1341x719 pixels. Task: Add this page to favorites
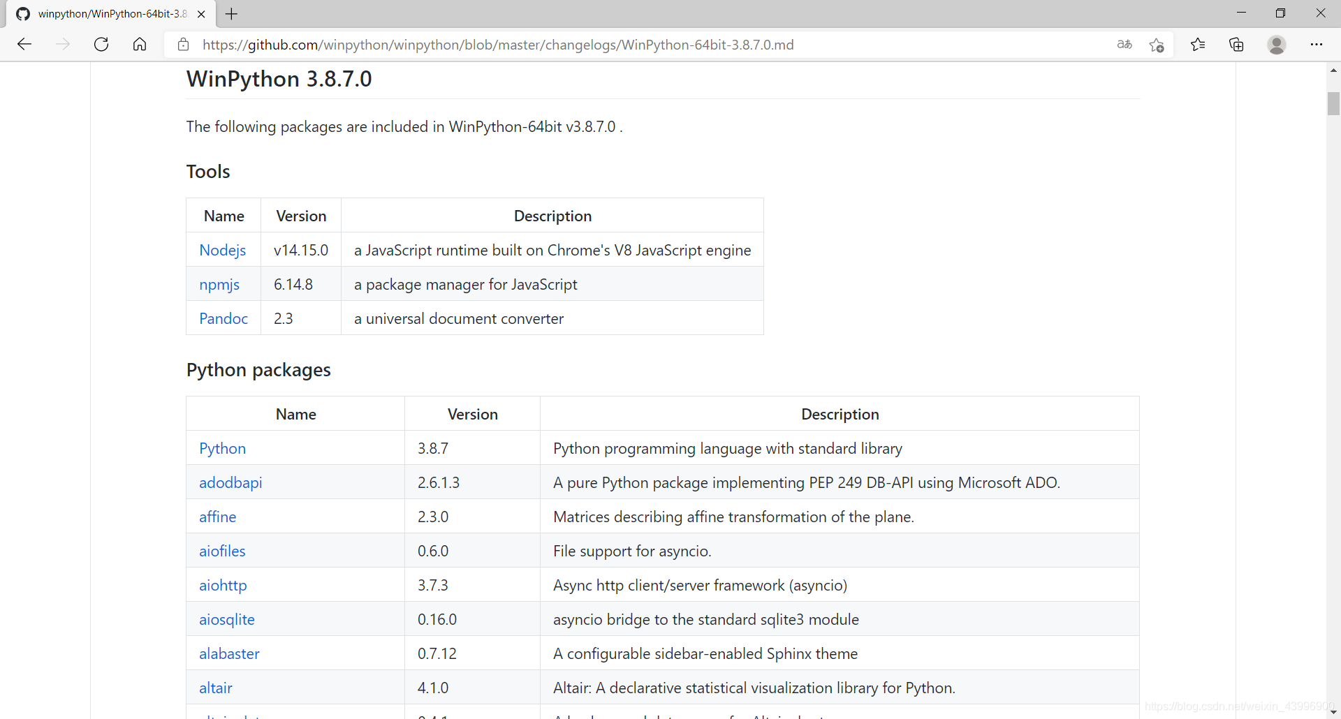click(x=1157, y=45)
